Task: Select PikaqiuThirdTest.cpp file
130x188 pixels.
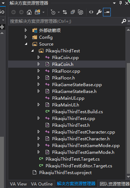Action: [x=73, y=119]
